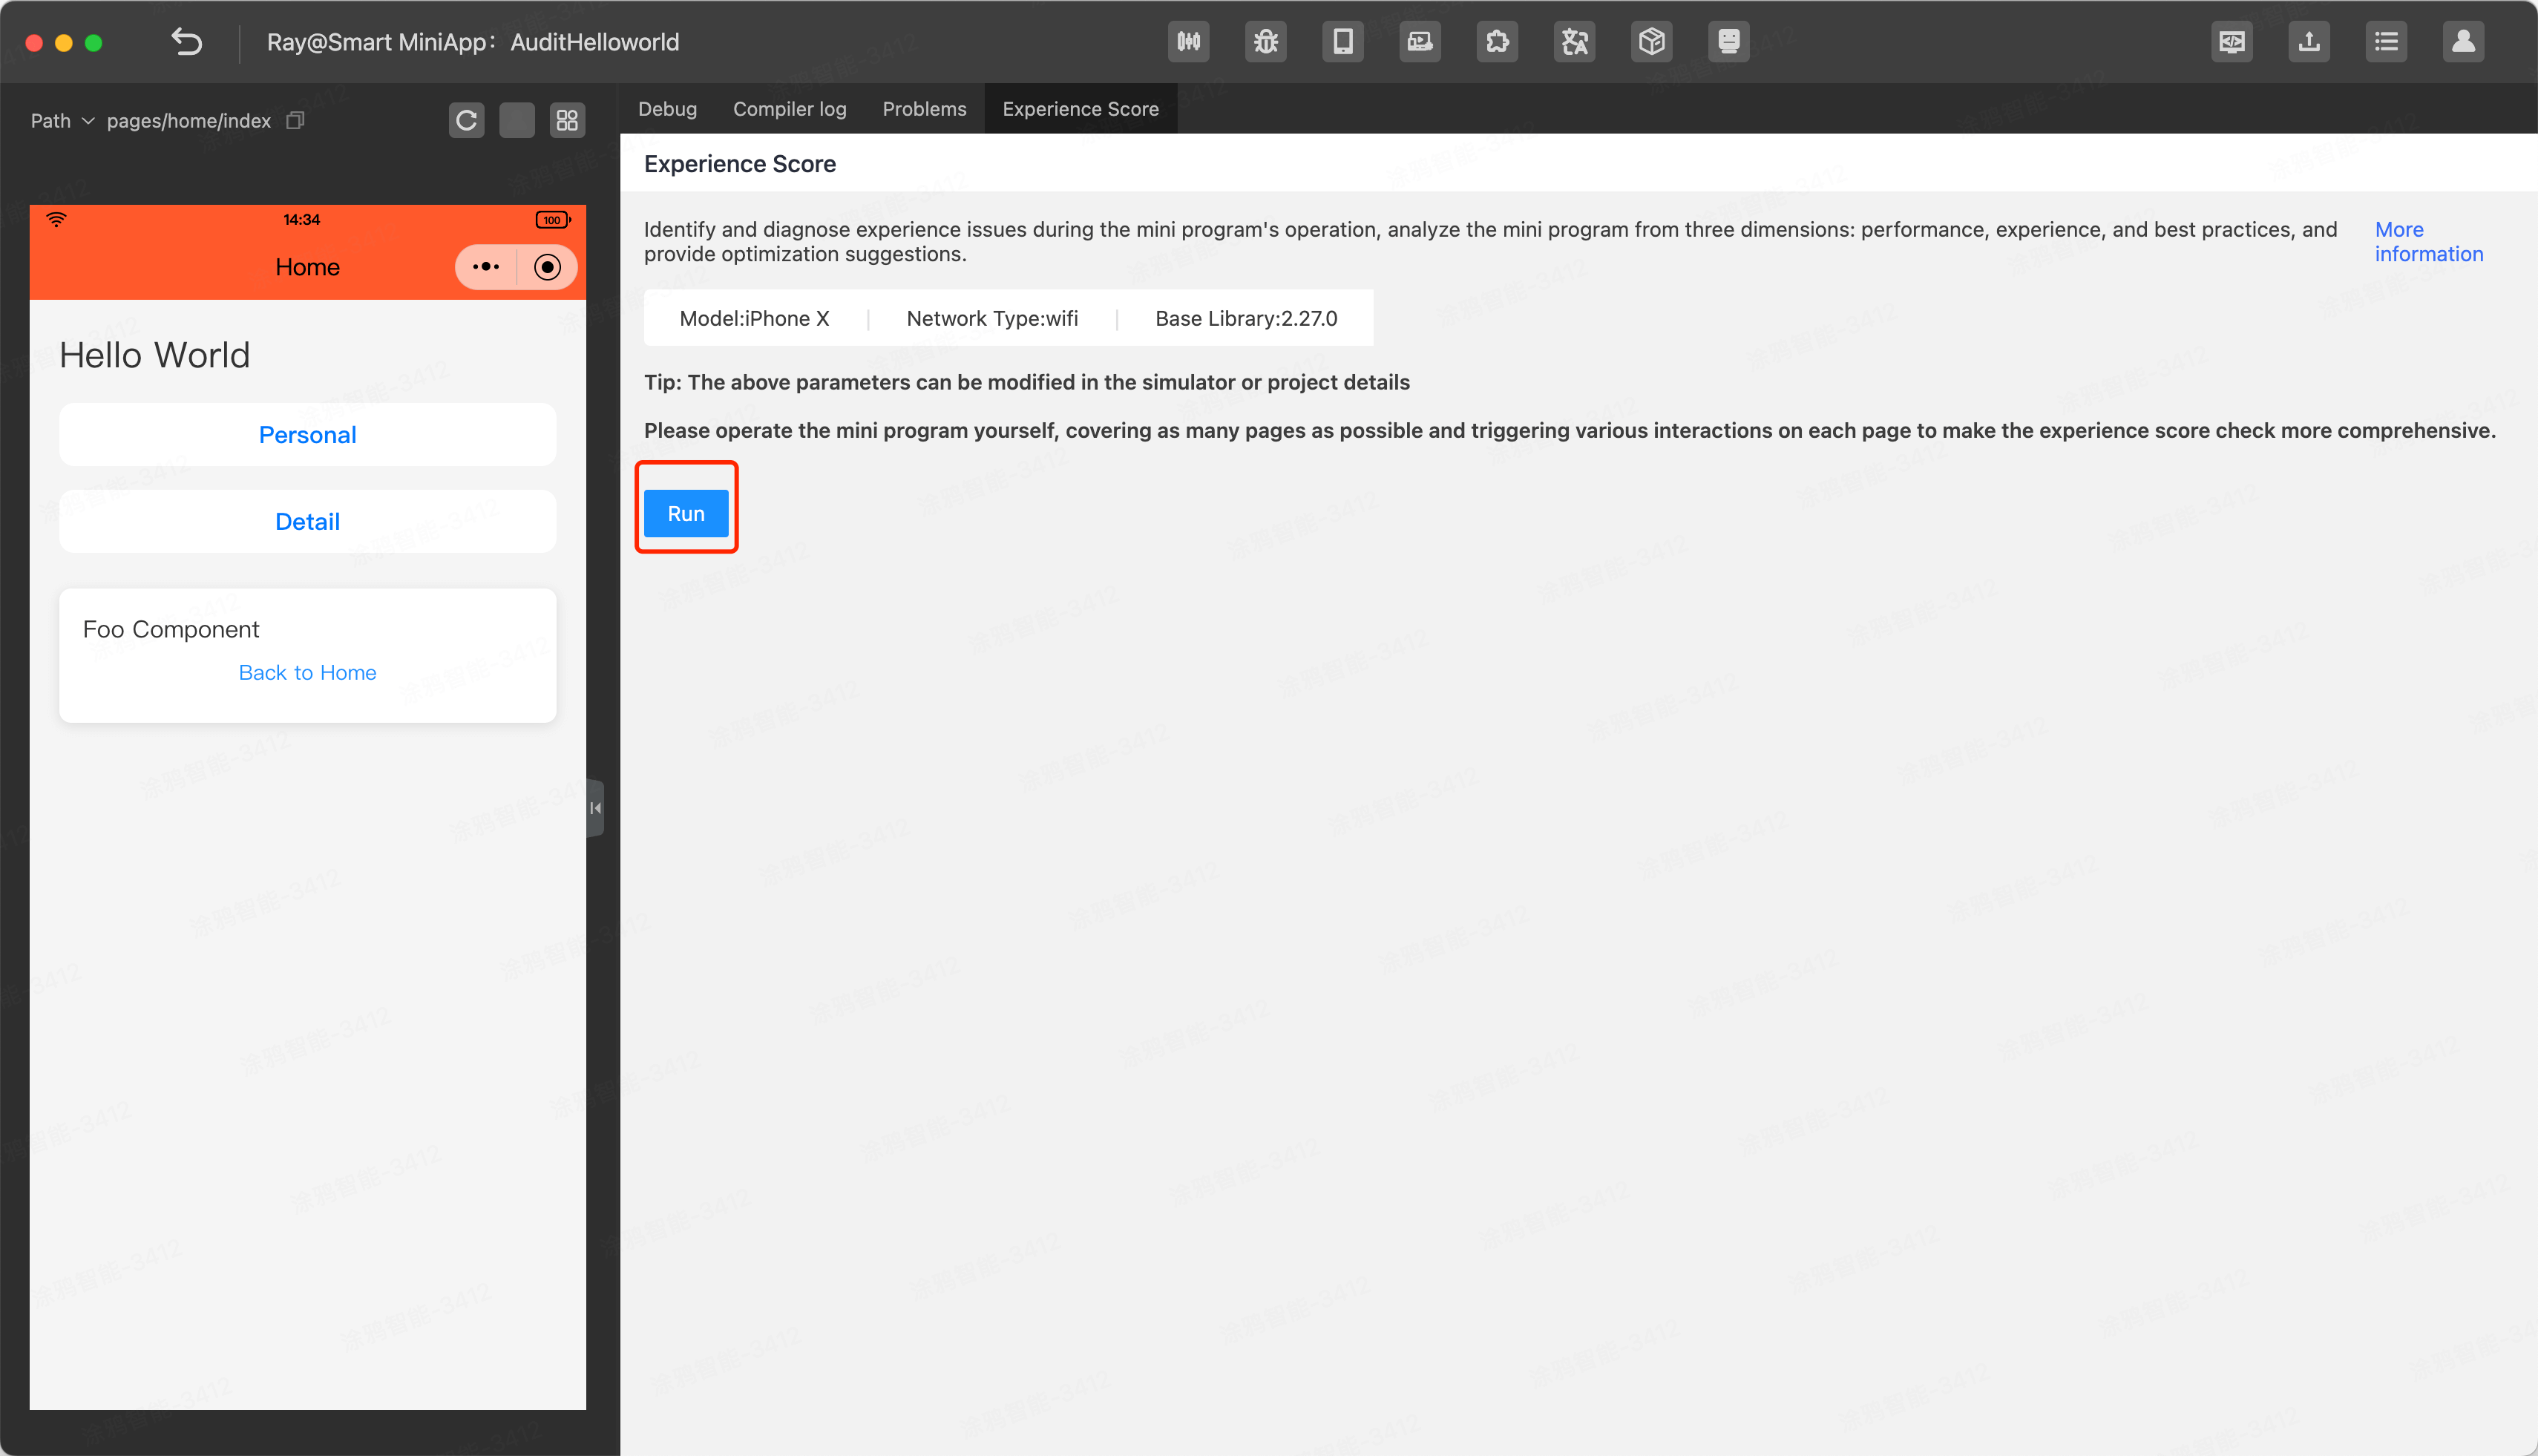Viewport: 2538px width, 1456px height.
Task: Open the three-dots capsule menu
Action: pos(486,267)
